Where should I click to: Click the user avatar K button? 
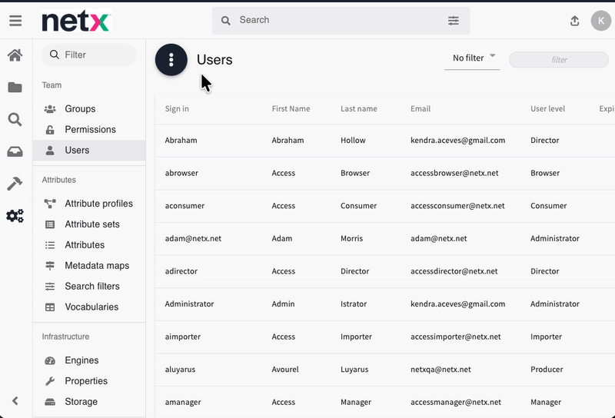click(600, 21)
